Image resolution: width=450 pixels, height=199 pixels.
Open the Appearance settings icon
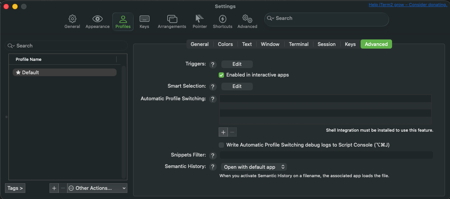point(97,22)
